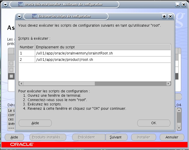Select the orainstRoot.sh script row
Viewport: 189px width, 150px height.
coord(95,53)
